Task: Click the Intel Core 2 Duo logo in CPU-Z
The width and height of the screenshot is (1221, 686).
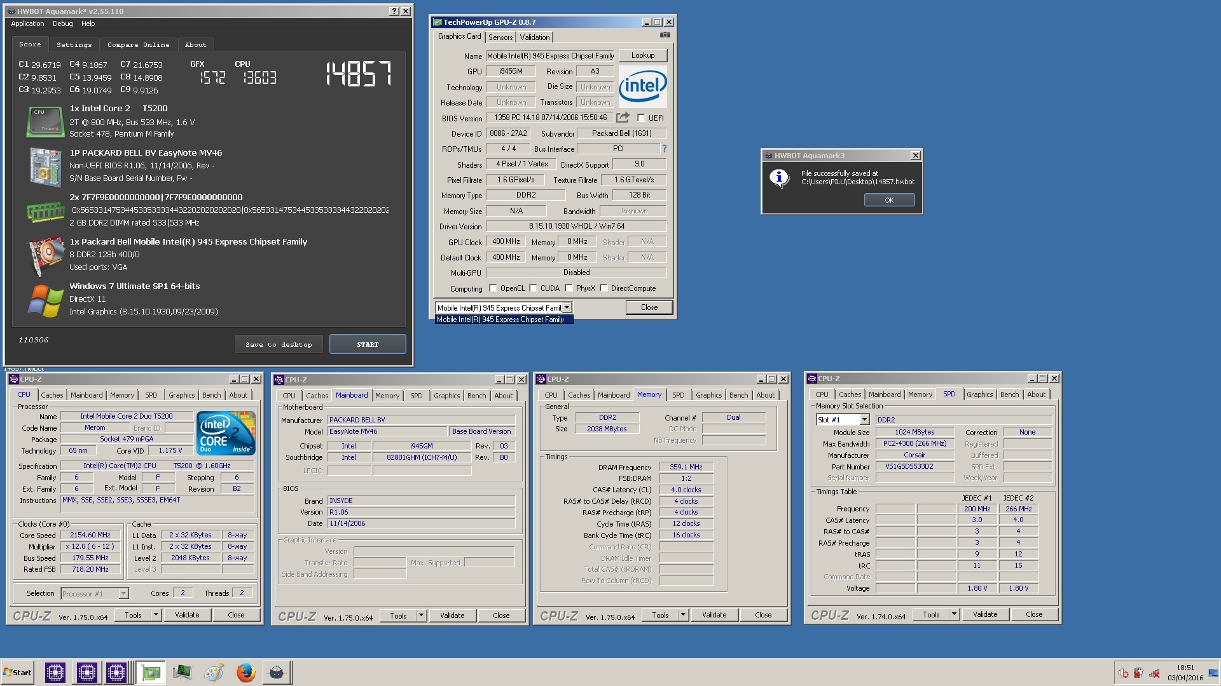Action: click(226, 433)
